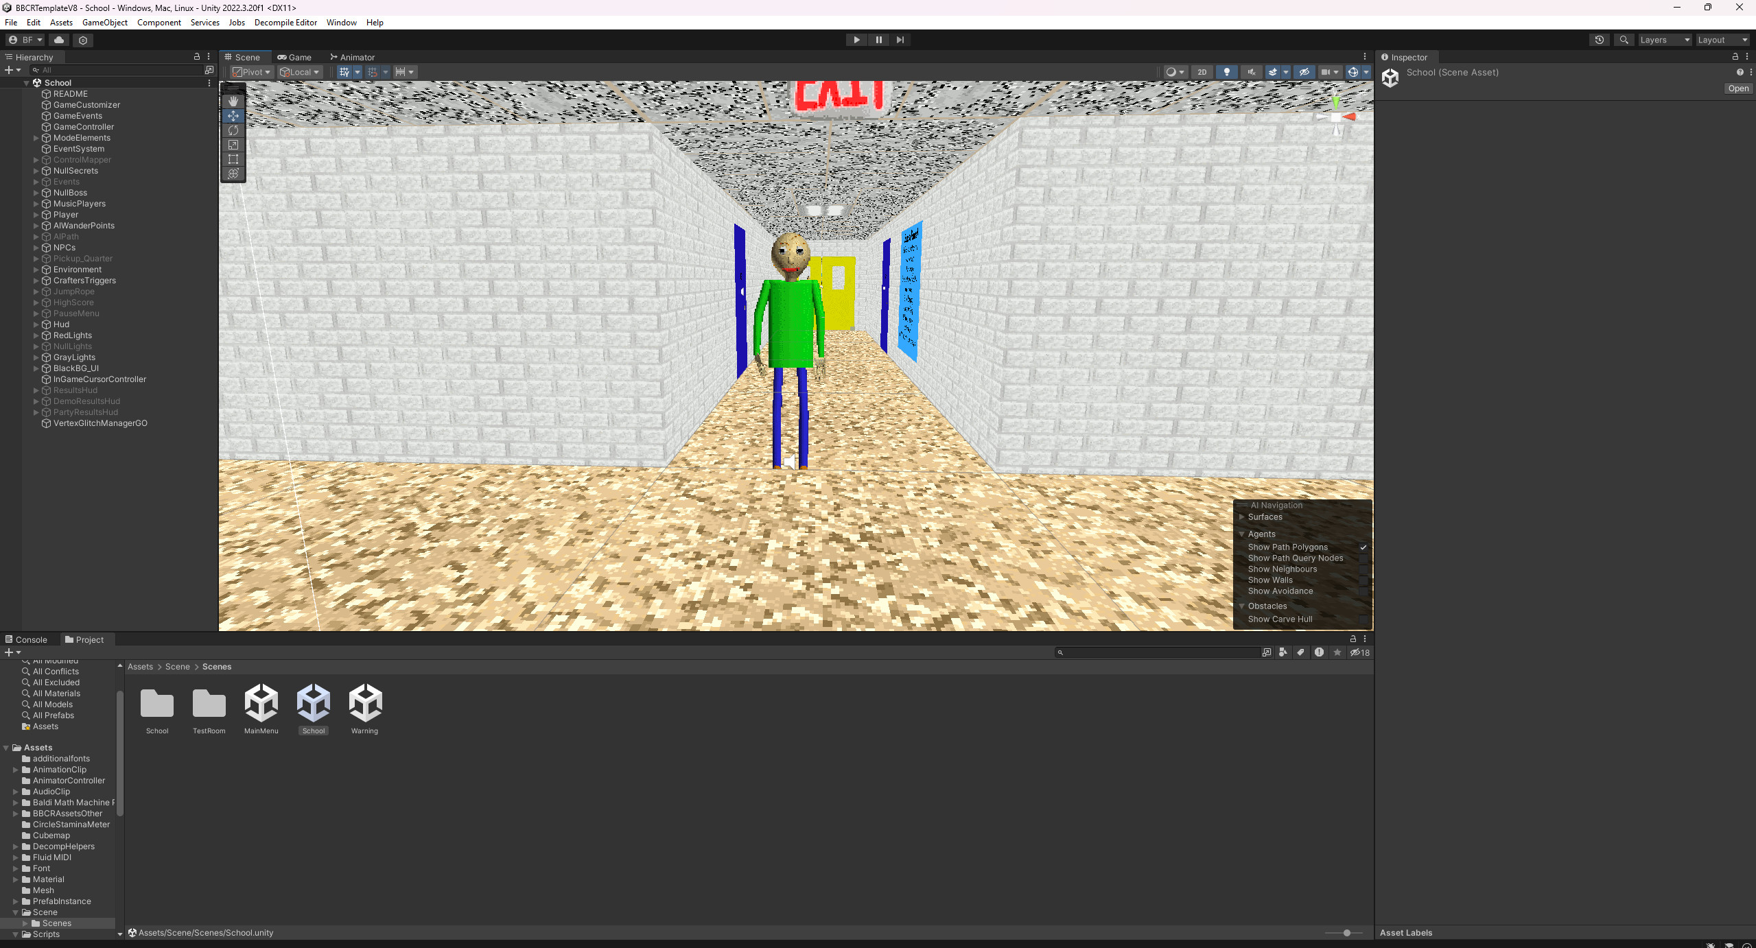This screenshot has height=948, width=1756.
Task: Adjust the project thumbnail size slider
Action: pos(1346,933)
